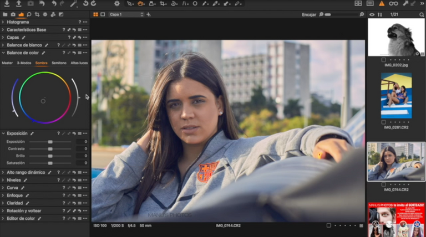
Task: Open the Exposure tool tab icon
Action: [x=61, y=14]
